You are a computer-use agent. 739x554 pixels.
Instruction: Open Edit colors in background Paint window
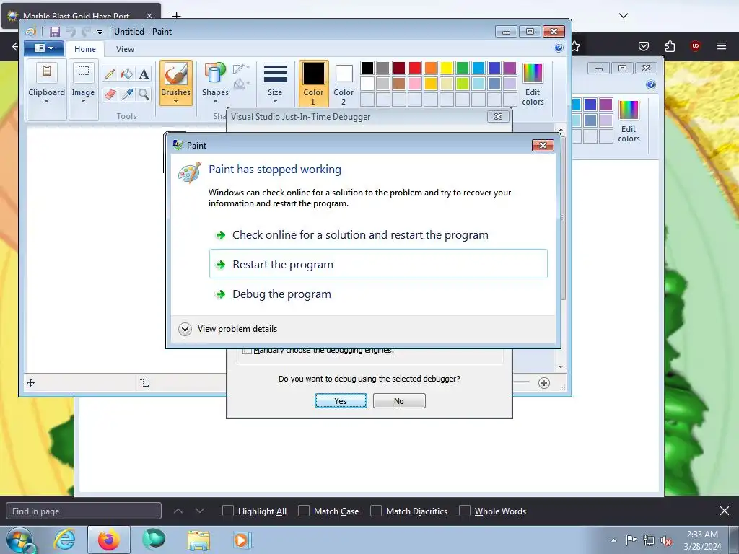pyautogui.click(x=629, y=120)
